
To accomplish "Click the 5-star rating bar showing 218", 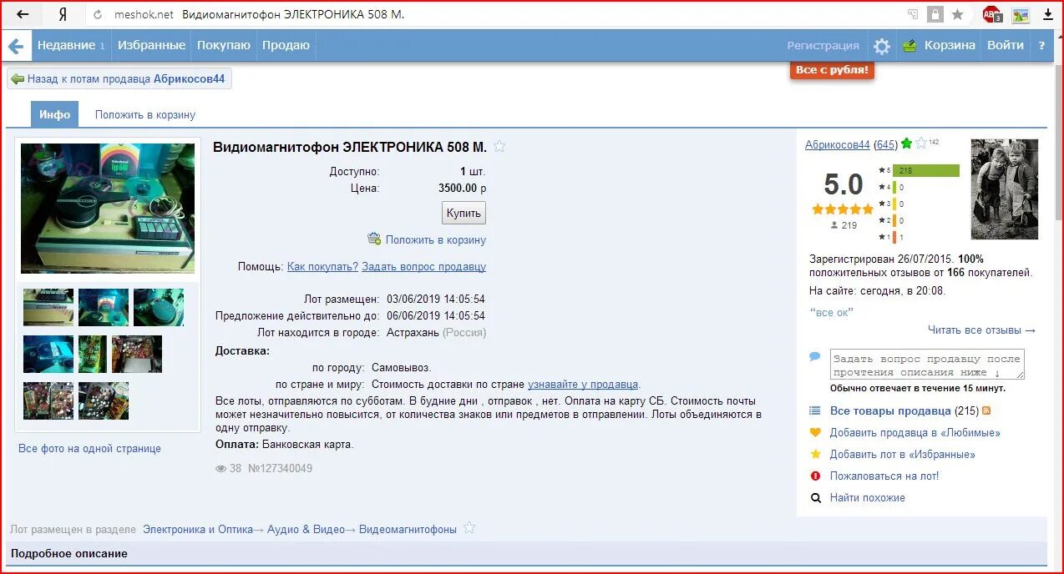I will coord(926,170).
